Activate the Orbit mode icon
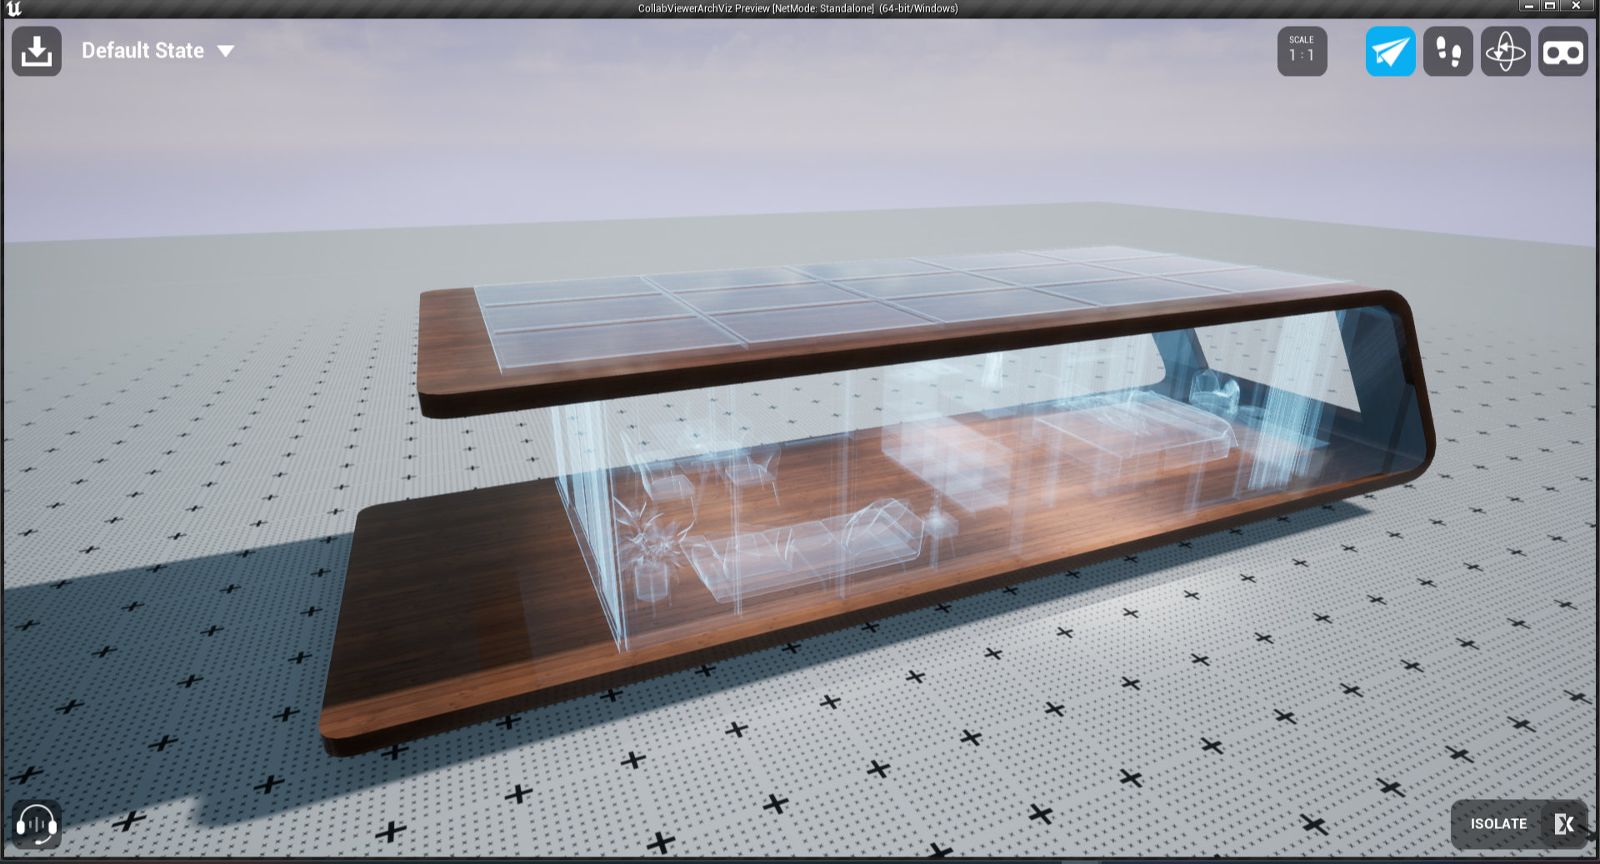The image size is (1600, 864). coord(1505,51)
